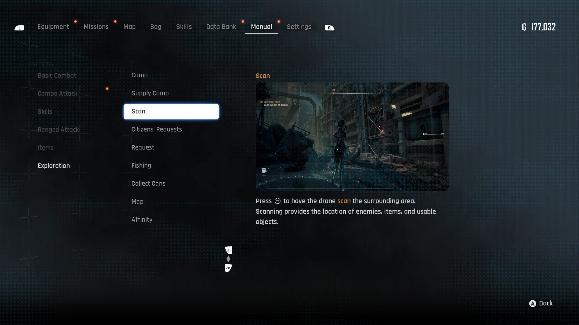Click the scroll arrows between ZL and ZR
This screenshot has width=579, height=325.
pyautogui.click(x=228, y=259)
